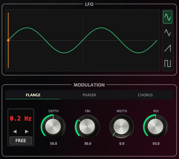179x159 pixels.
Task: Click the green LFO waveform display
Action: [x=83, y=40]
